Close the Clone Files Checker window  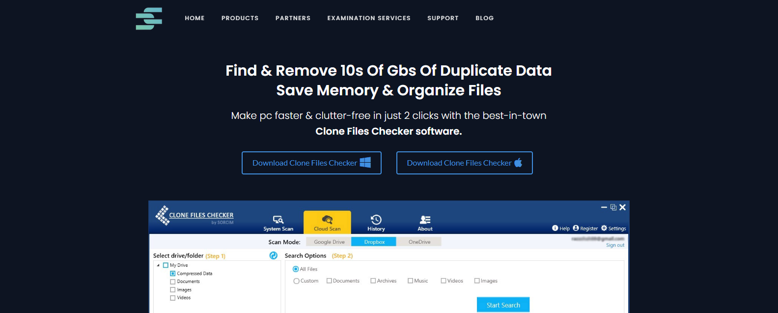pyautogui.click(x=622, y=207)
